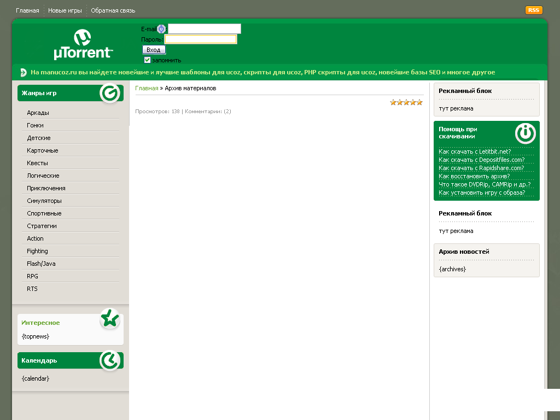Rate the material using the five stars
The image size is (560, 420).
[406, 102]
